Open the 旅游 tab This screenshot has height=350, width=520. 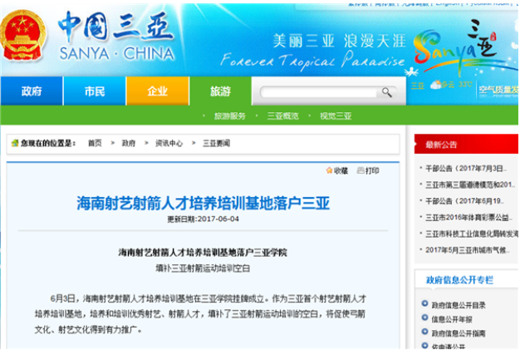coord(220,91)
